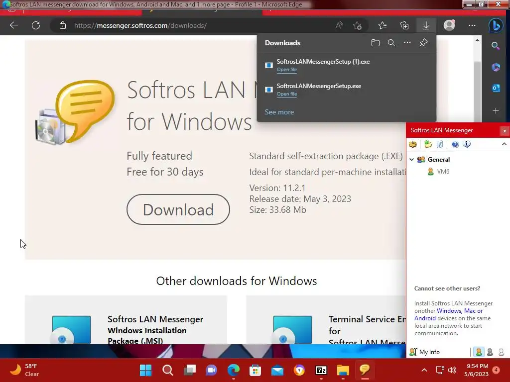
Task: Open more options in Downloads popup
Action: point(407,43)
